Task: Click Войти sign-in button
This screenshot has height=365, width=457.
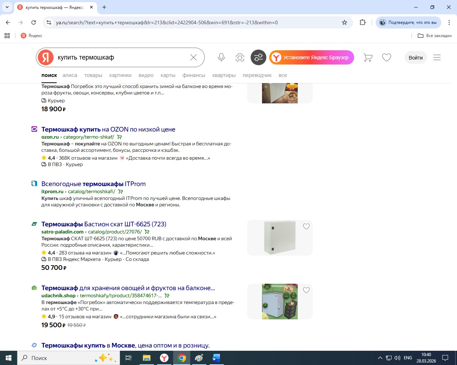Action: [x=416, y=57]
